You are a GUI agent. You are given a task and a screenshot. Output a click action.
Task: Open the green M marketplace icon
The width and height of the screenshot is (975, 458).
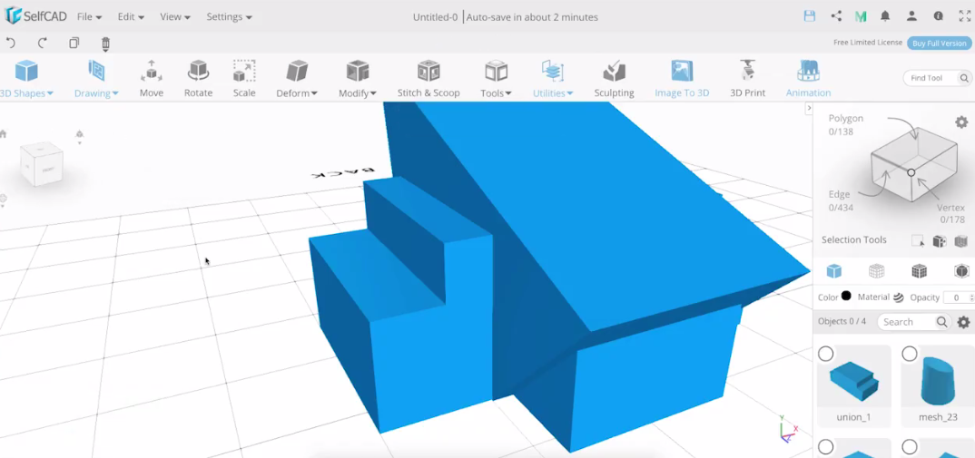point(861,17)
